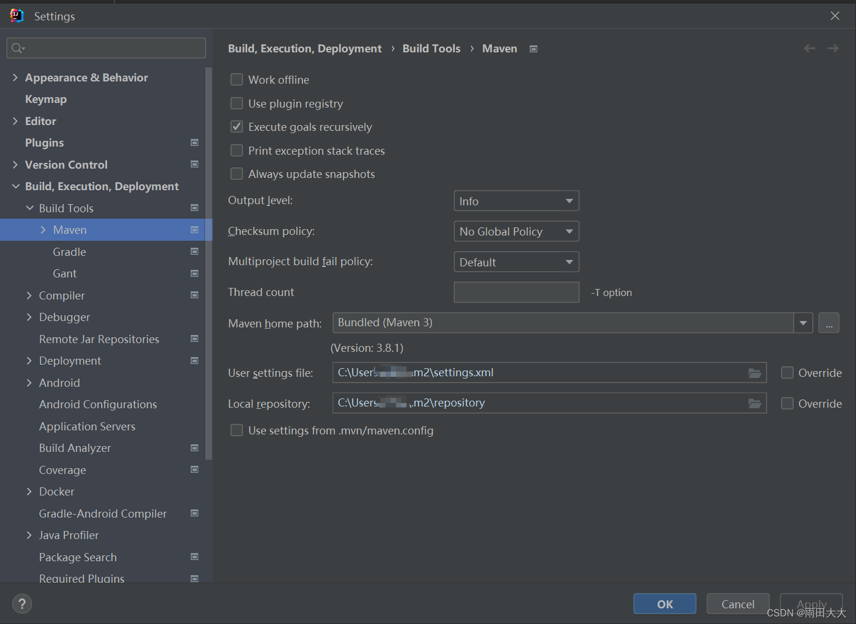Expand the Editor section

(x=15, y=121)
